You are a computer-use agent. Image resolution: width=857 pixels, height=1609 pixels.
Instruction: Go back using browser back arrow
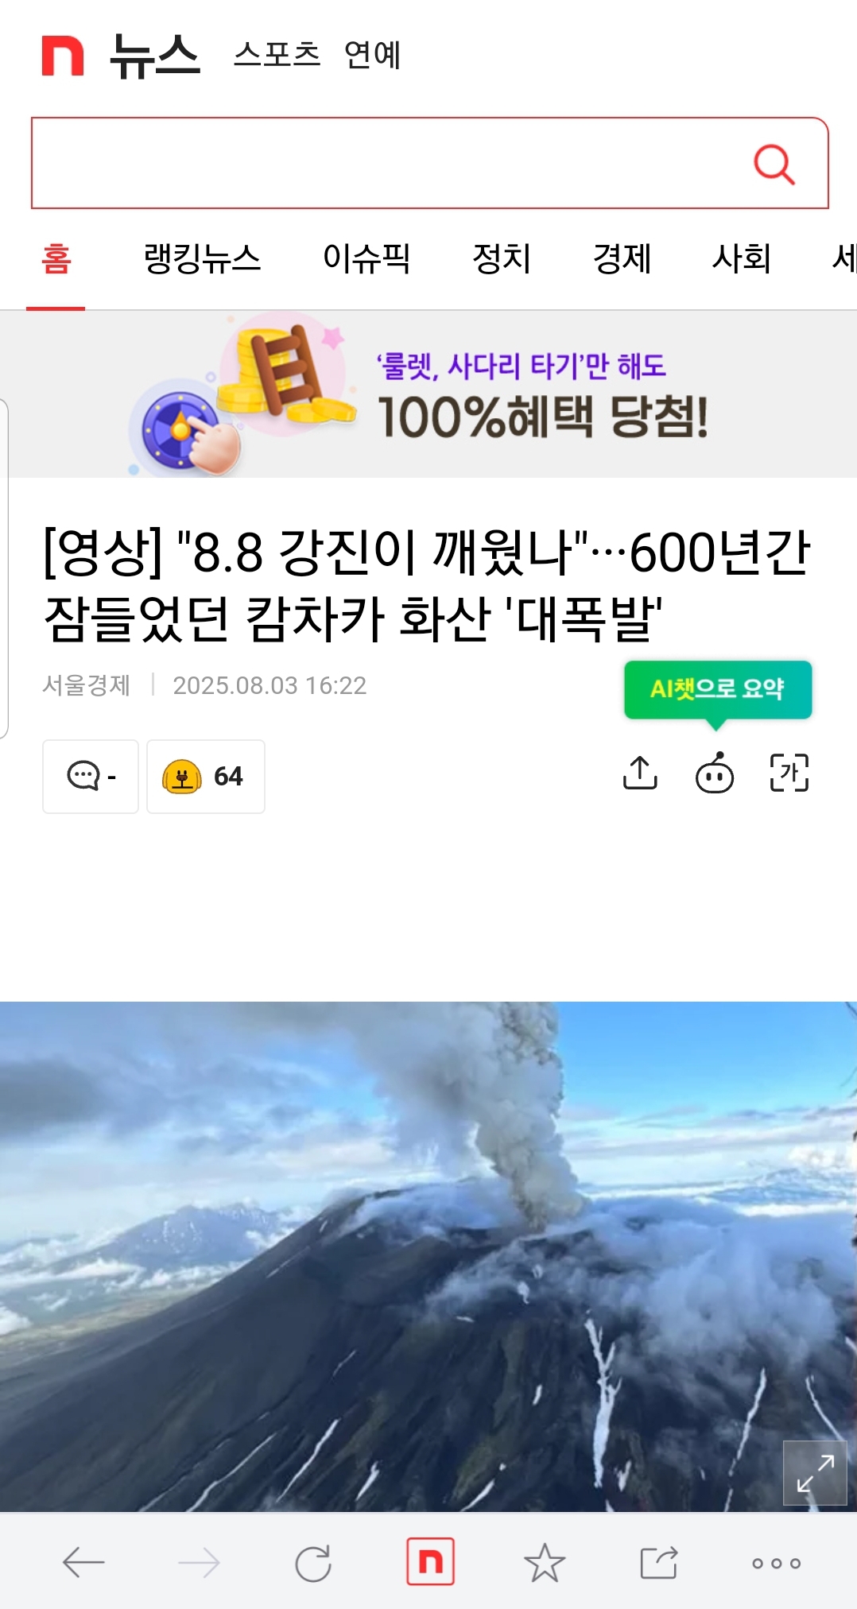click(83, 1563)
